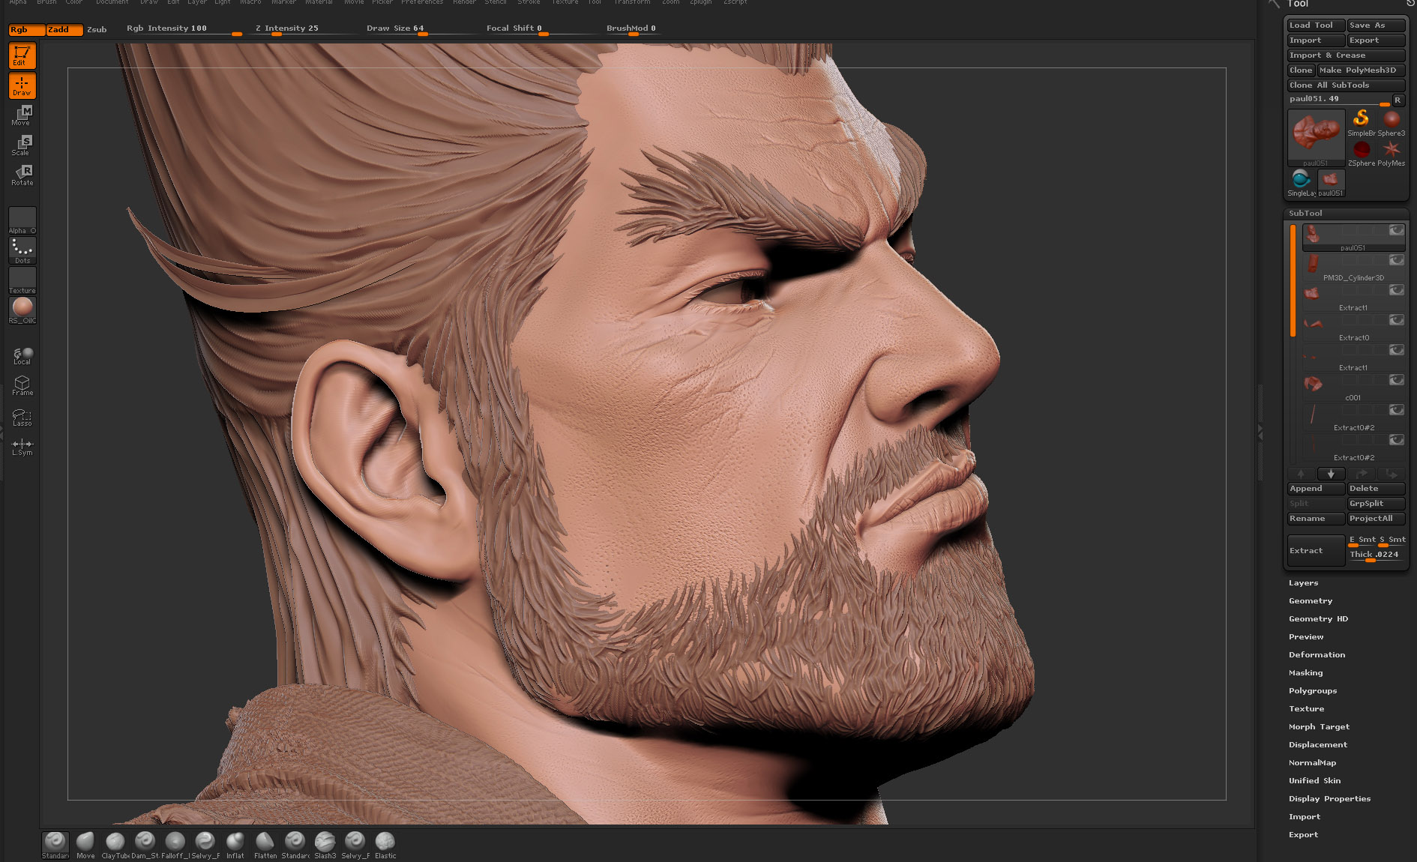The image size is (1417, 862).
Task: Click the Extract button
Action: (x=1316, y=550)
